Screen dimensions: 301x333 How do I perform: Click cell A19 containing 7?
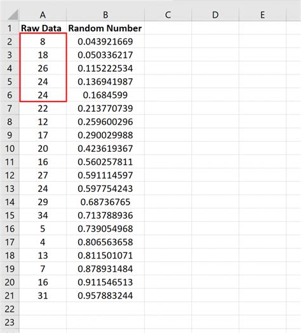pyautogui.click(x=43, y=269)
